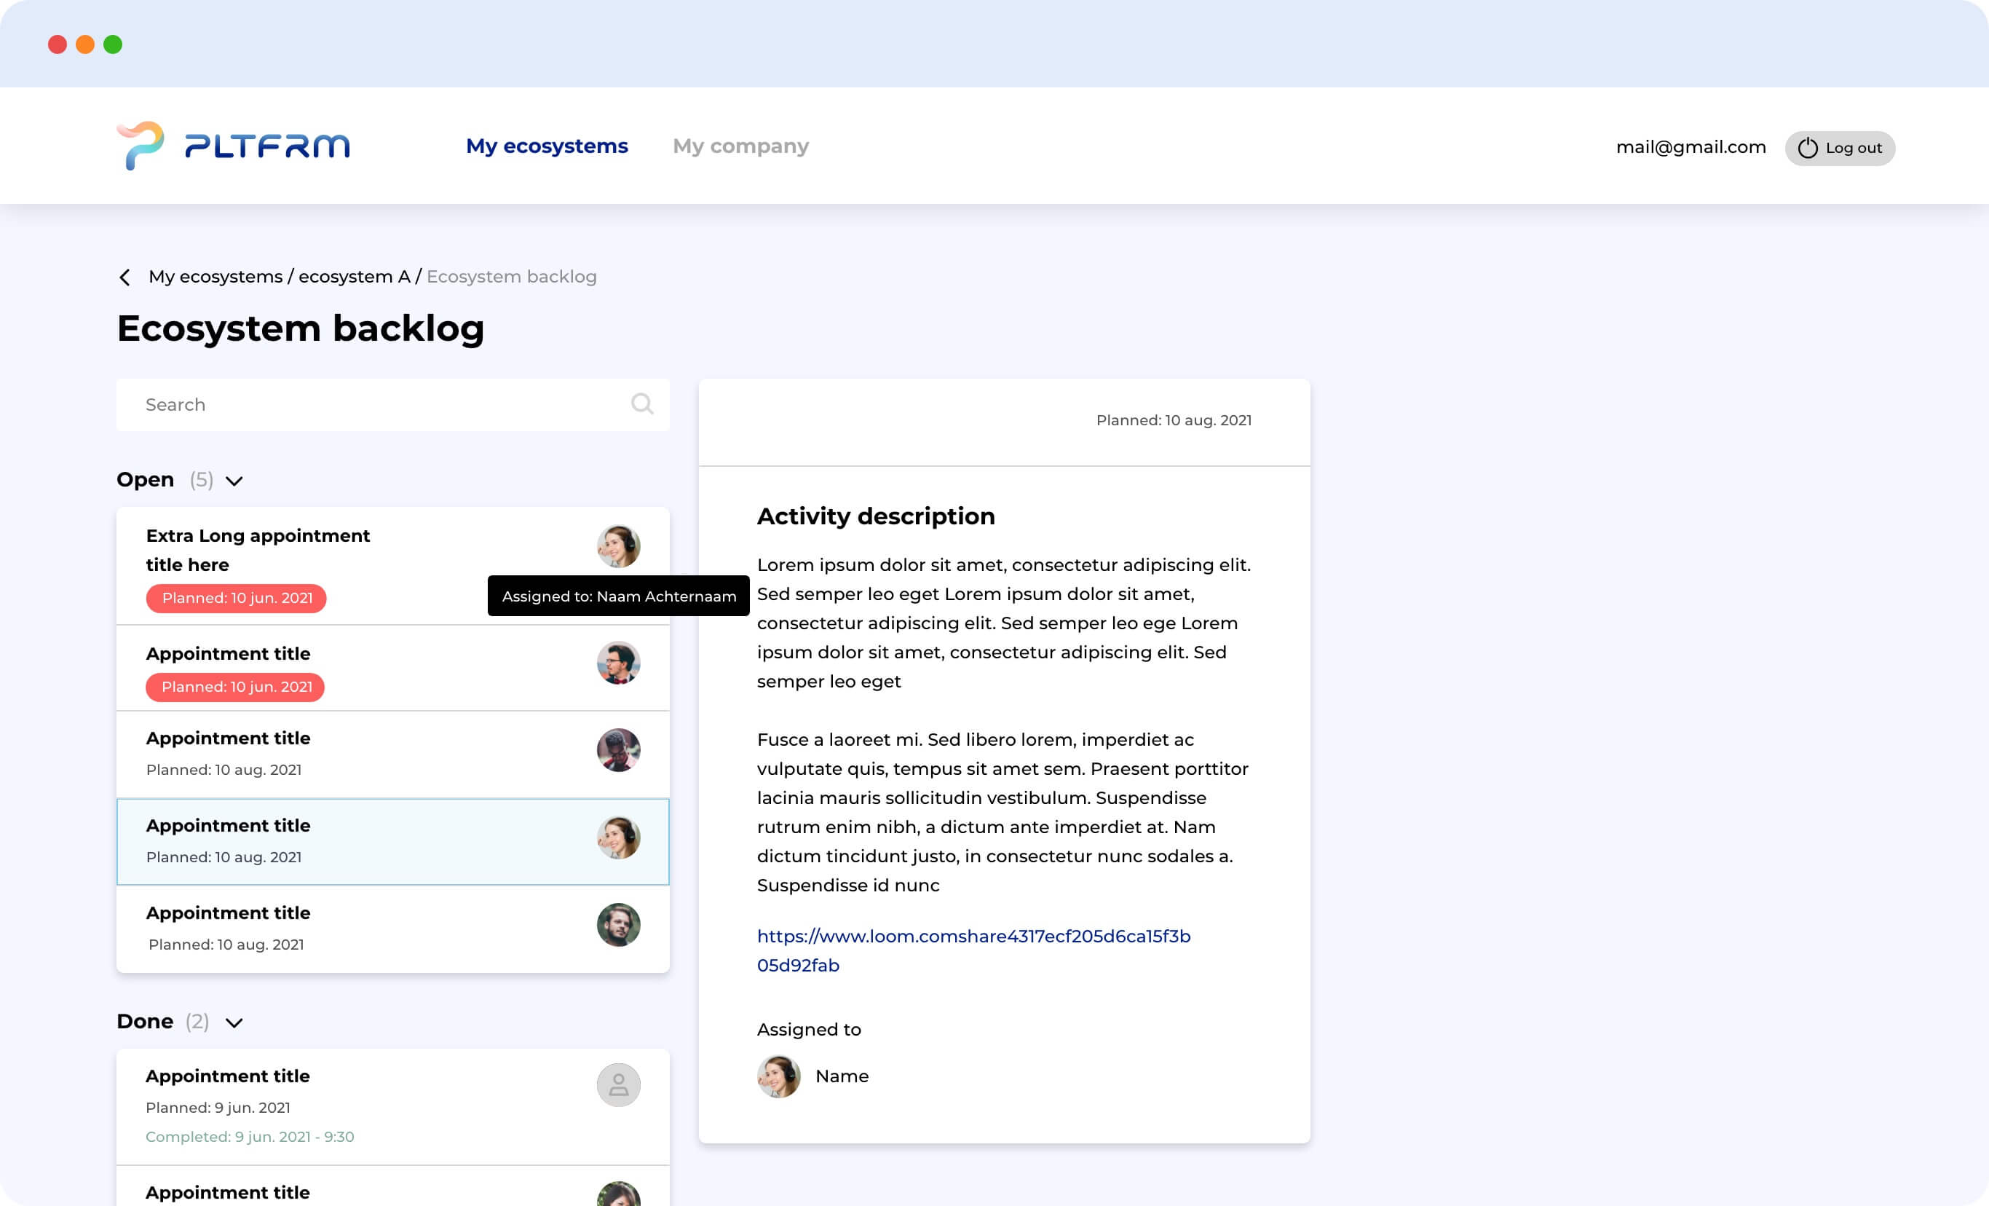The height and width of the screenshot is (1206, 1989).
Task: Click avatar on last Done appointment
Action: pos(618,1194)
